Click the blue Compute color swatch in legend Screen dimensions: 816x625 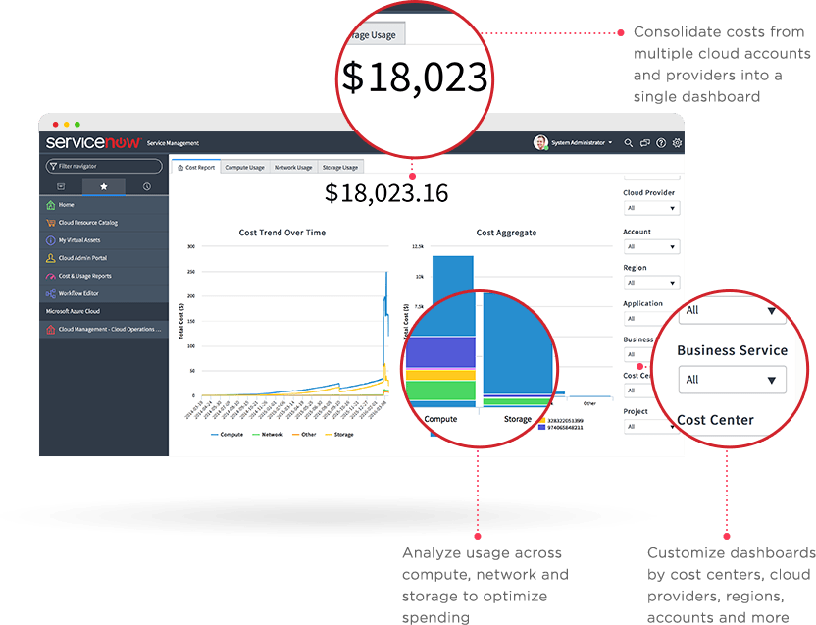(214, 433)
